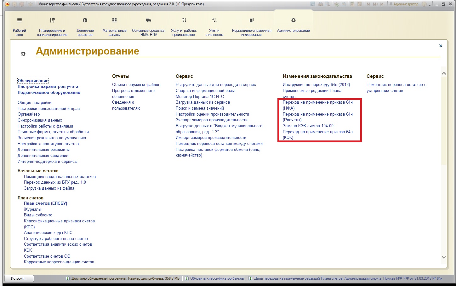Viewport: 456px width, 286px height.
Task: Click the calculator icon in title bar
Action: point(352,4)
